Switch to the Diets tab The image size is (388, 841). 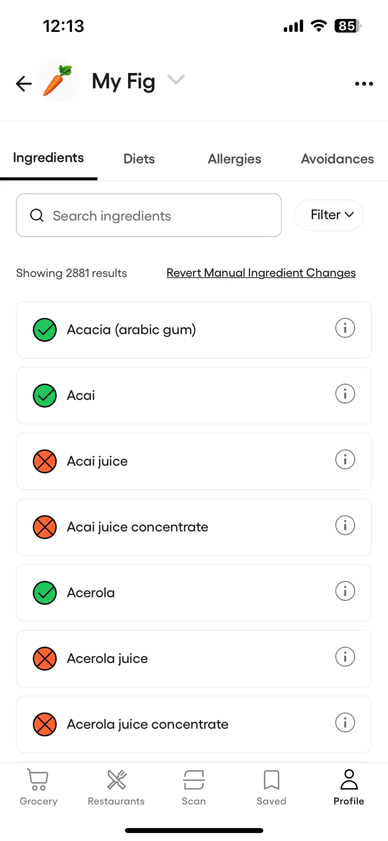click(139, 159)
